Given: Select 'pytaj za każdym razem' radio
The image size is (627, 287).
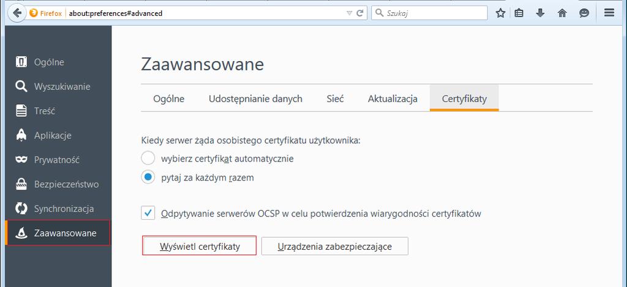Looking at the screenshot, I should pos(148,177).
